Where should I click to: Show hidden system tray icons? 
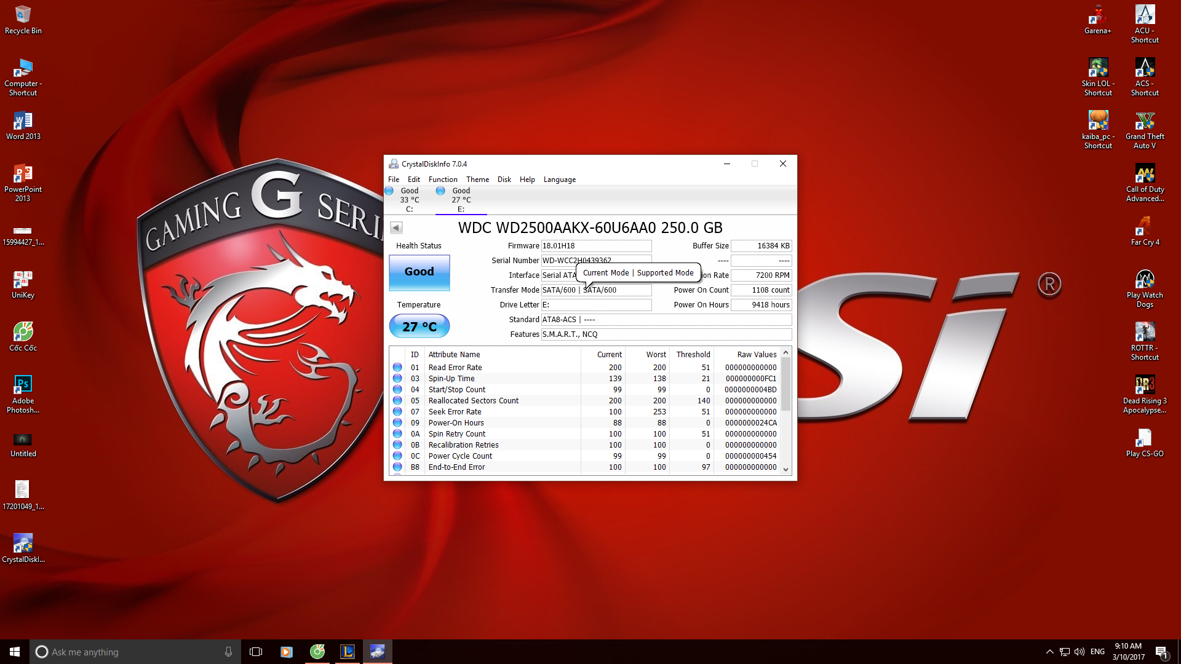tap(1049, 652)
